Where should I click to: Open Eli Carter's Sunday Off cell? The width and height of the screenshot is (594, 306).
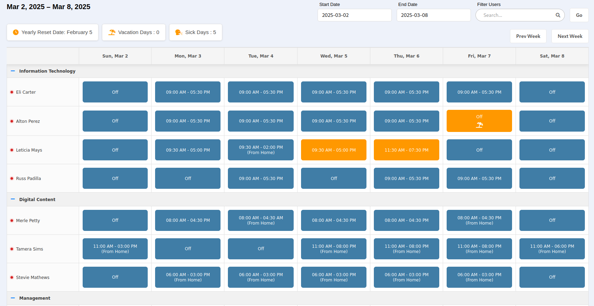115,92
